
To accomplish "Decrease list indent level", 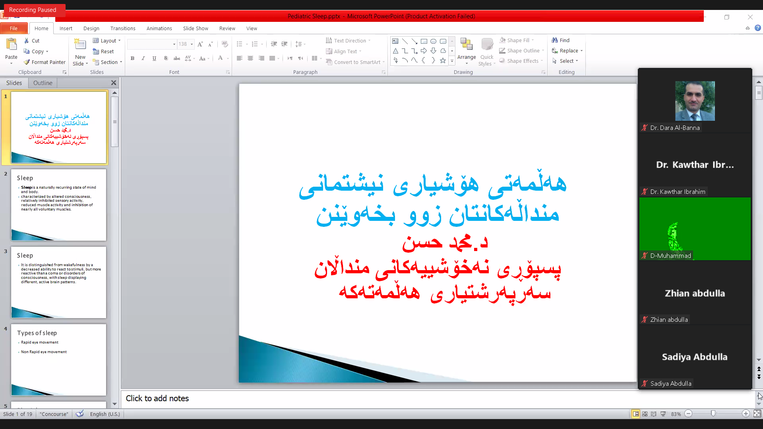I will pos(274,44).
